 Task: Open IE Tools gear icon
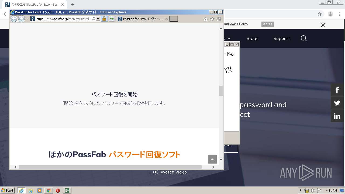[219, 19]
